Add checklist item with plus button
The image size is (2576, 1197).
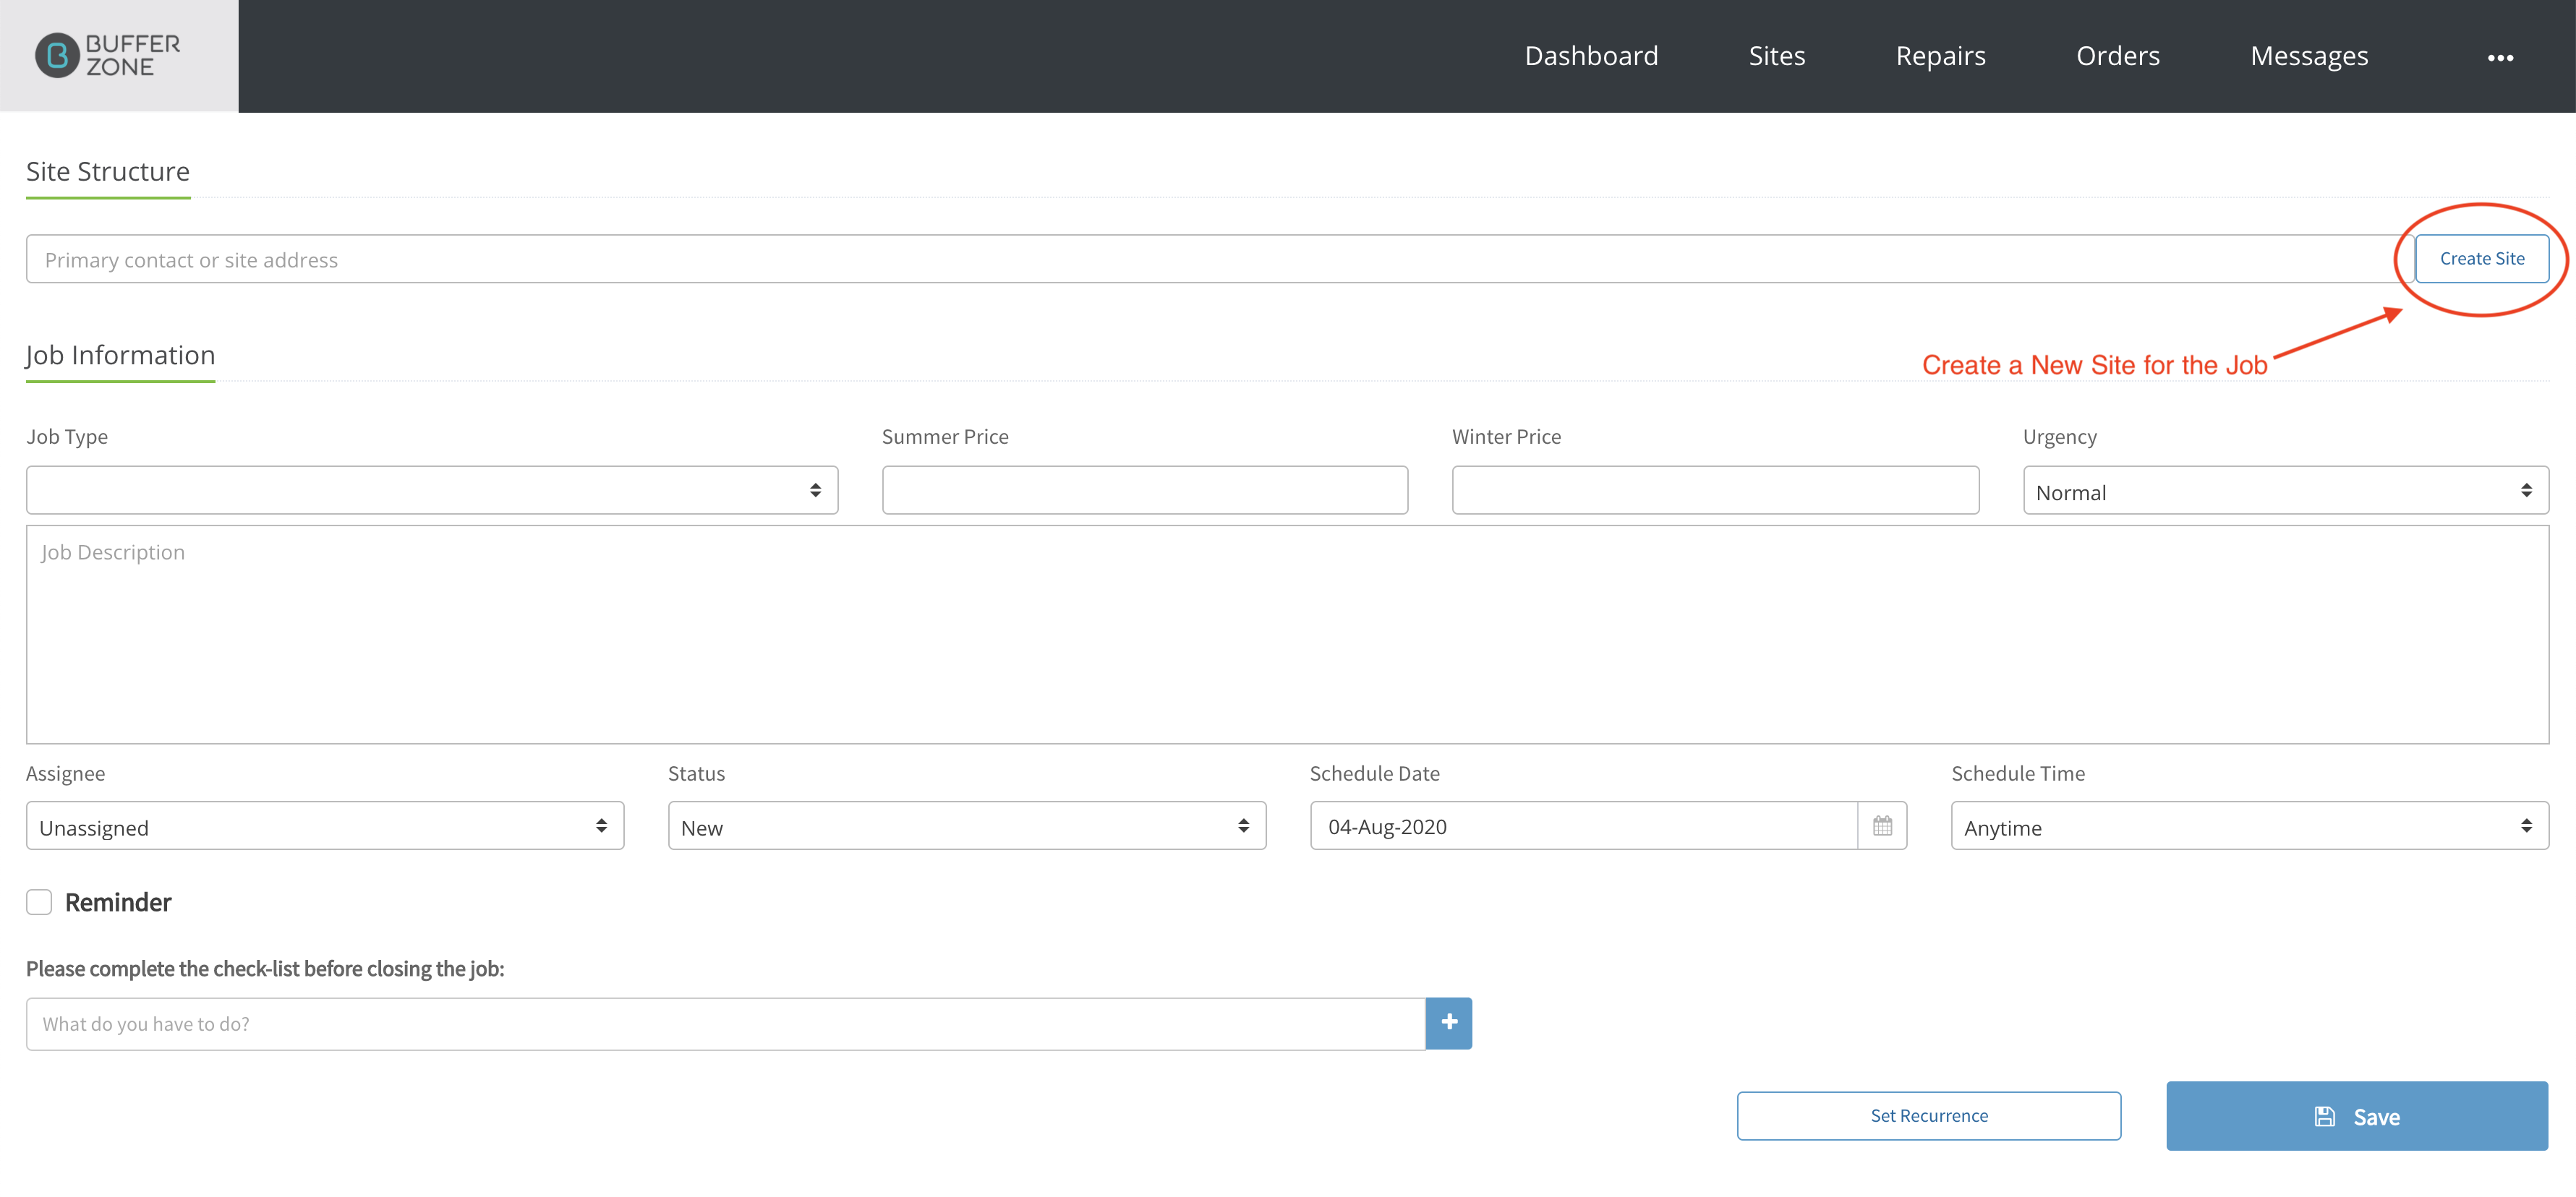tap(1449, 1023)
